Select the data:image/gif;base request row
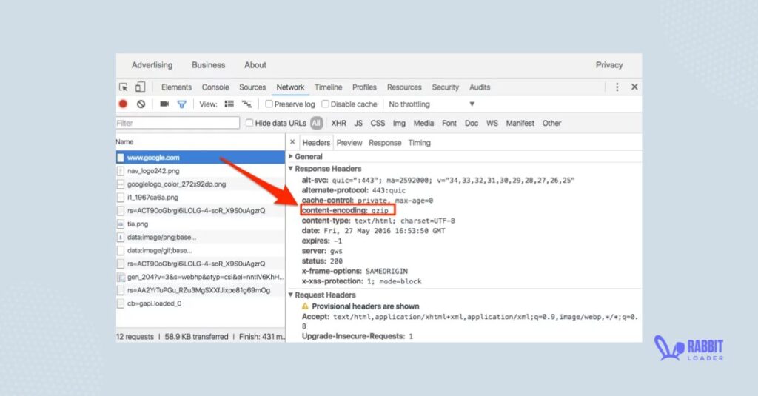The image size is (758, 396). click(201, 250)
